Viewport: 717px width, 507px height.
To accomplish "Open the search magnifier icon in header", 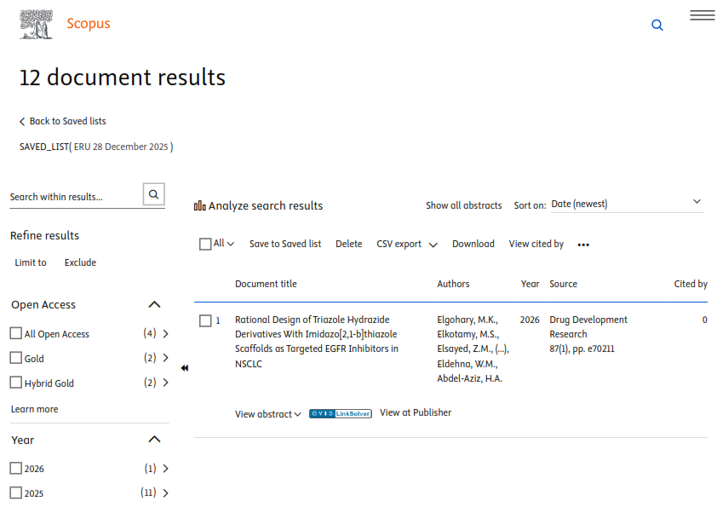I will coord(657,26).
